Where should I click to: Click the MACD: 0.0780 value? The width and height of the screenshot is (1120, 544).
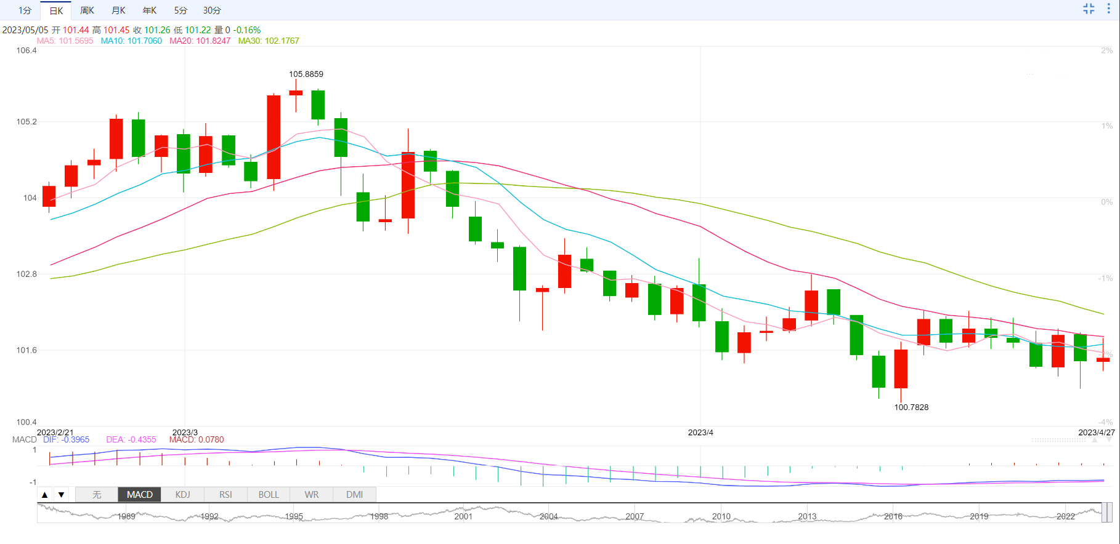(x=197, y=439)
